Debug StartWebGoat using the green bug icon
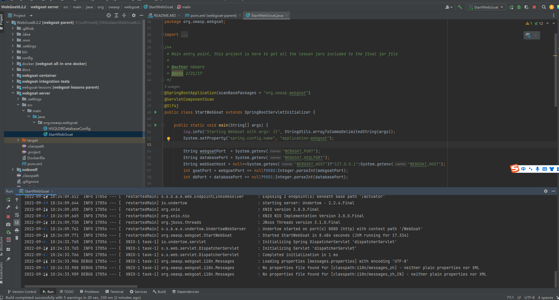Viewport: 559px width, 300px height. pyautogui.click(x=519, y=7)
